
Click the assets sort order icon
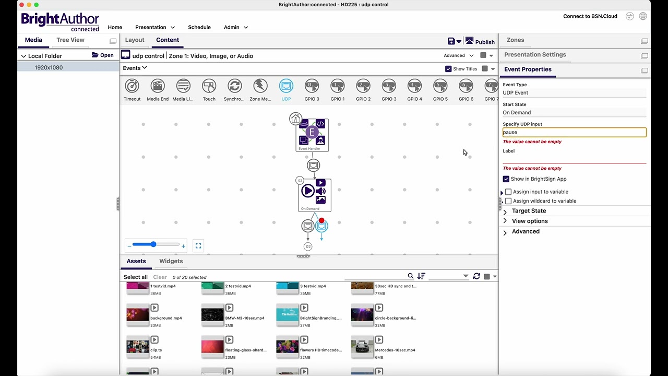(421, 276)
